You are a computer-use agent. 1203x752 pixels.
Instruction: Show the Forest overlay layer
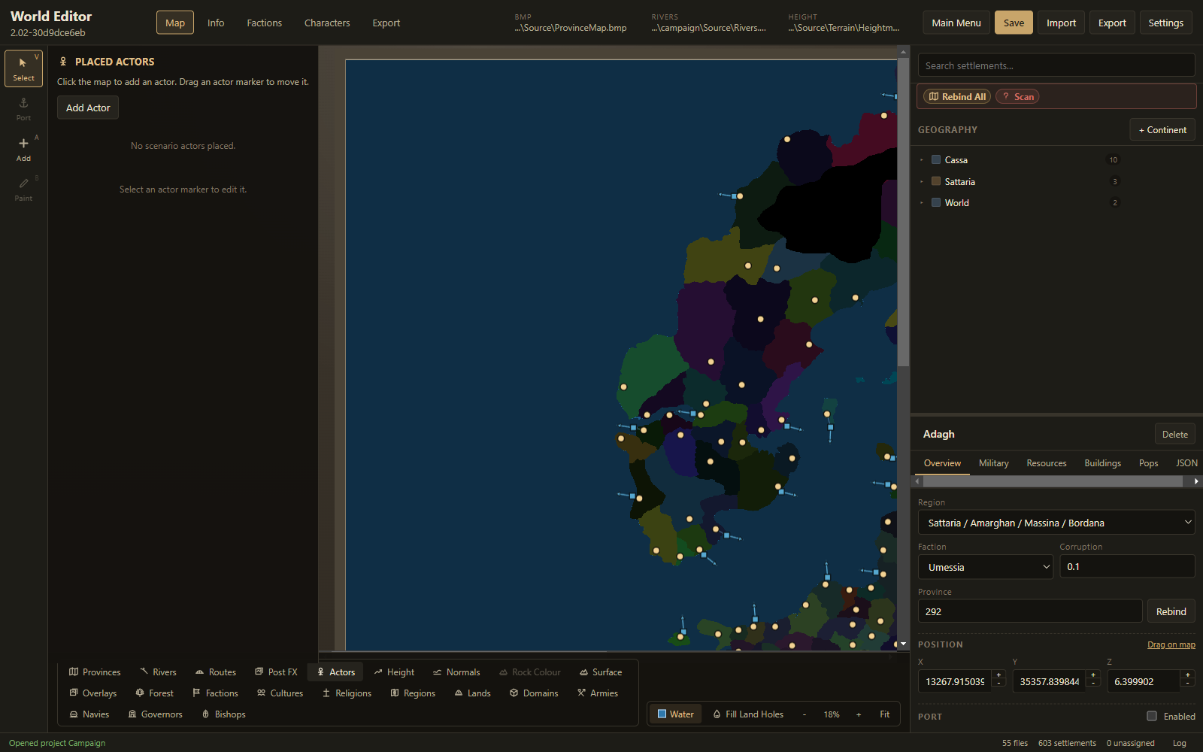[154, 693]
